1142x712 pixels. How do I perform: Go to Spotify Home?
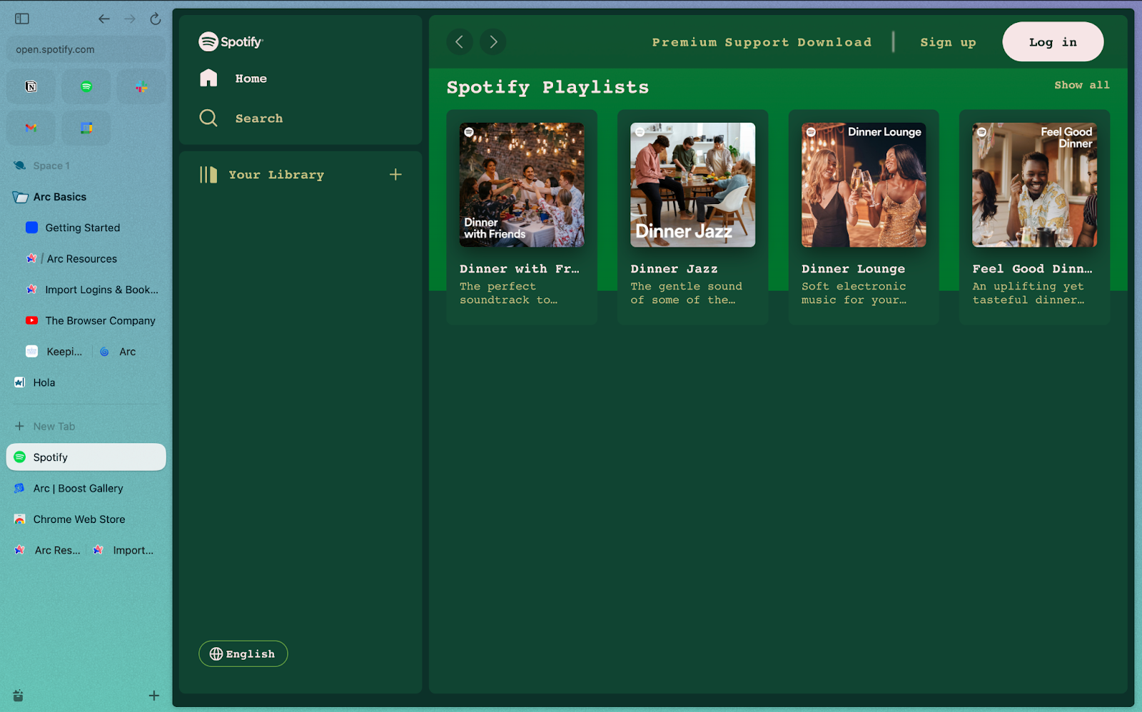pyautogui.click(x=251, y=78)
